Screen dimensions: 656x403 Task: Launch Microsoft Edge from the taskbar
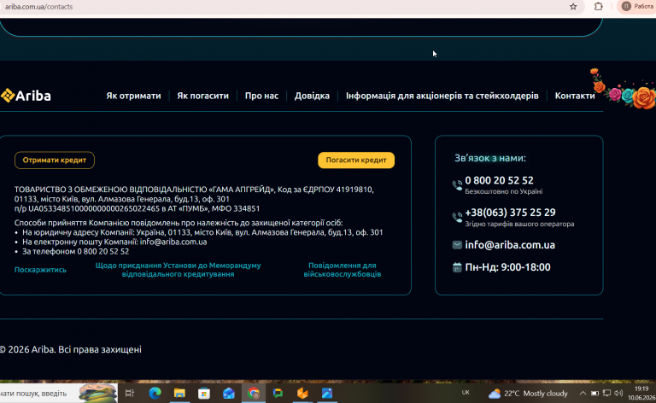[155, 394]
